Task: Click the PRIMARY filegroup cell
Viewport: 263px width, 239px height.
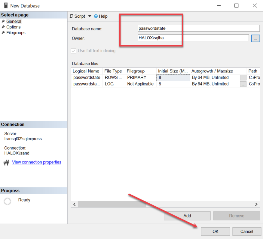Action: 141,77
